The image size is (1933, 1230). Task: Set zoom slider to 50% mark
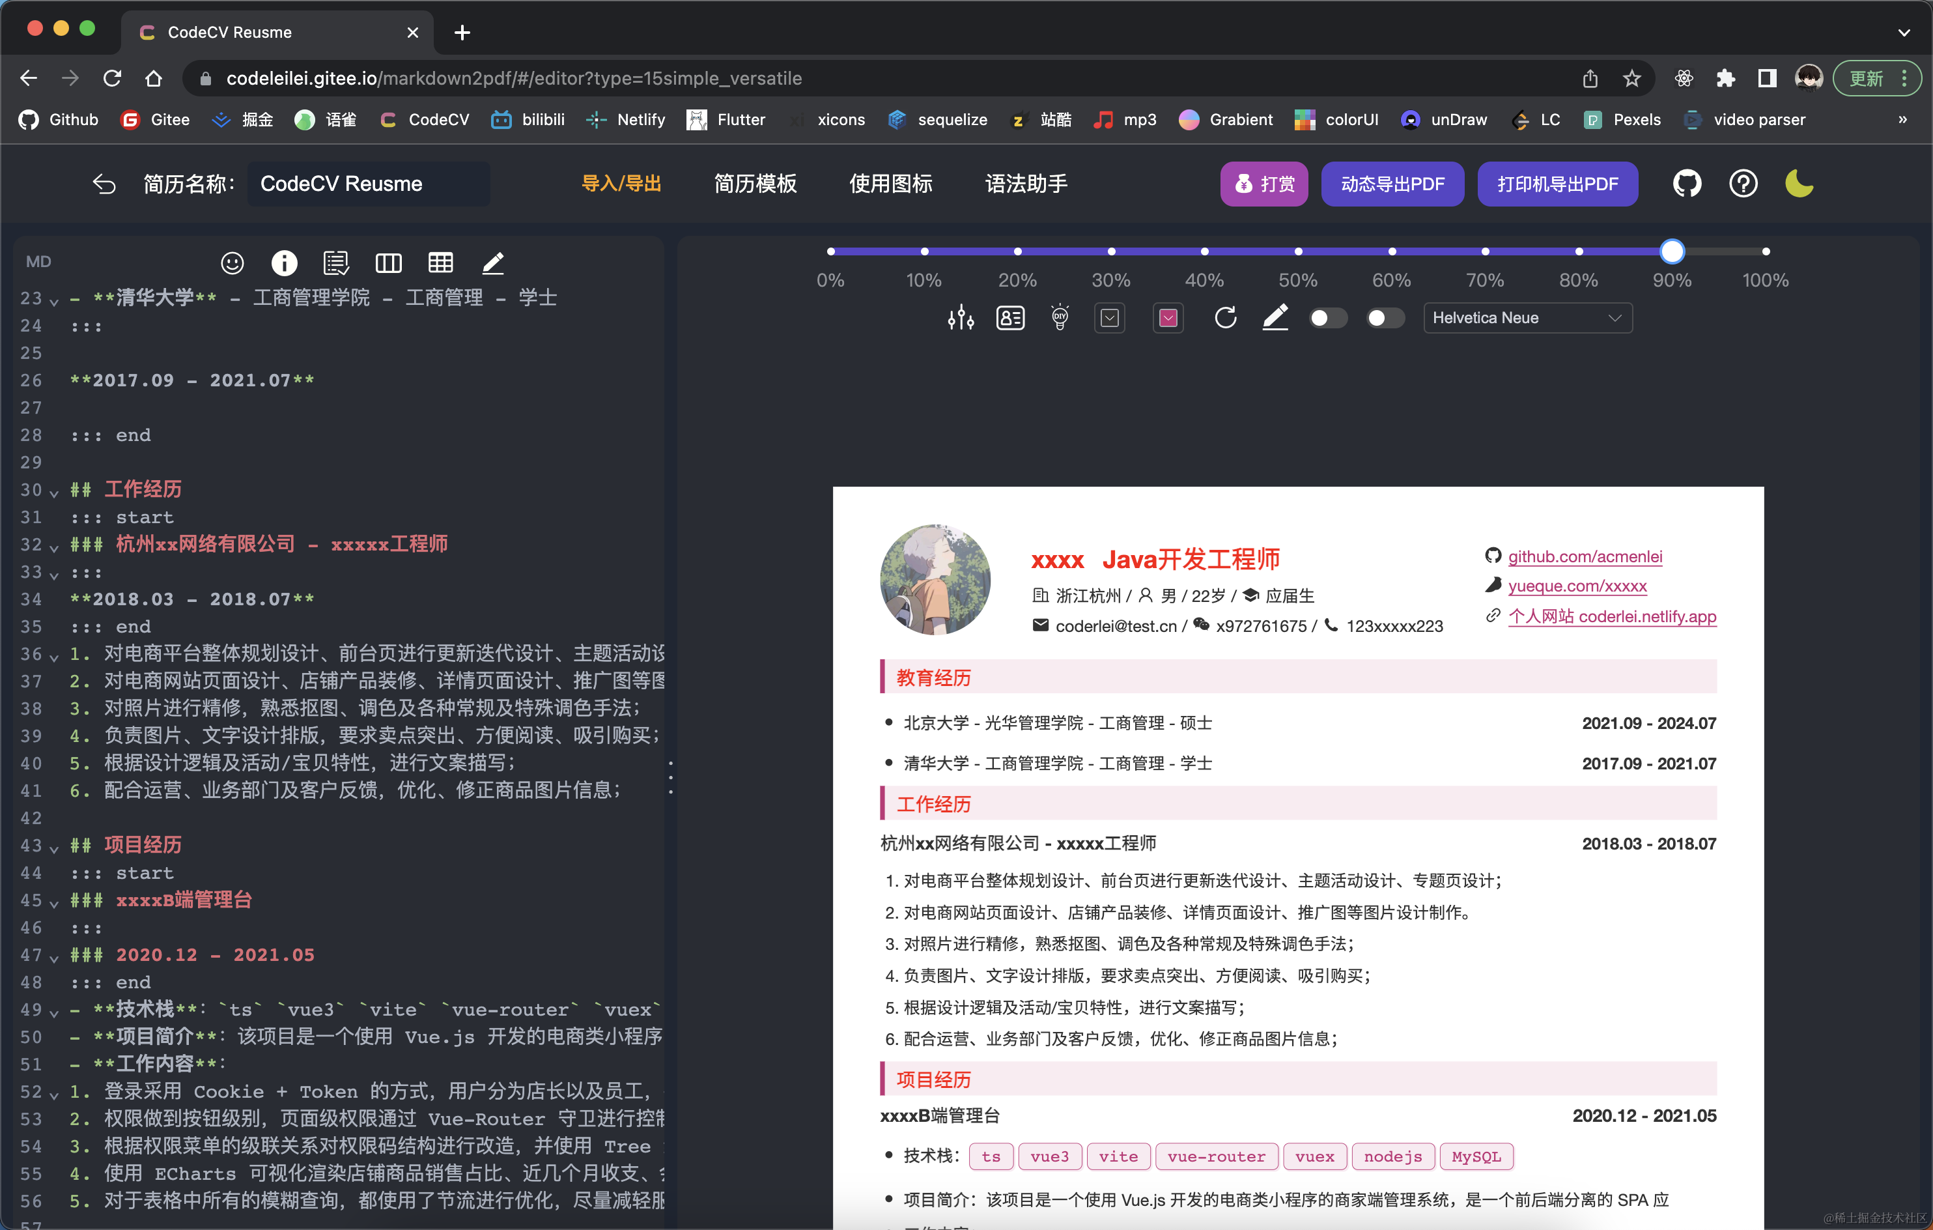pos(1298,251)
